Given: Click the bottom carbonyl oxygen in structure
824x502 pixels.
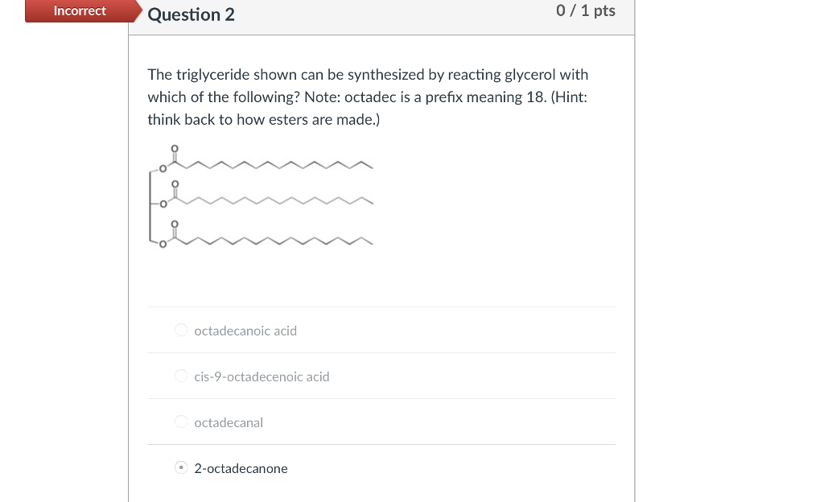Looking at the screenshot, I should pyautogui.click(x=175, y=224).
